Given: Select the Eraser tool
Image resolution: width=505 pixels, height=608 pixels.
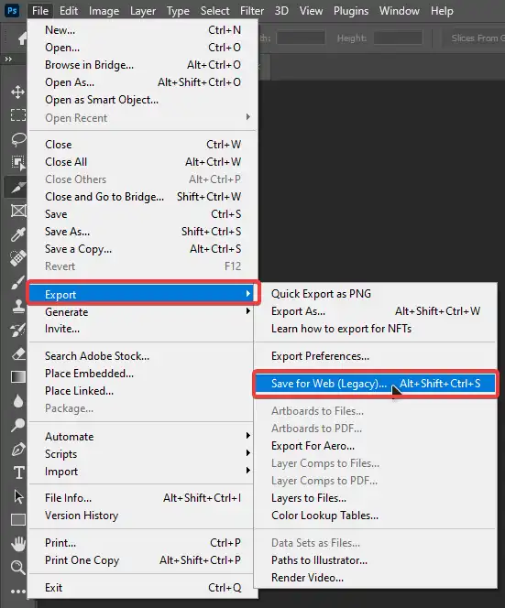Looking at the screenshot, I should click(17, 353).
